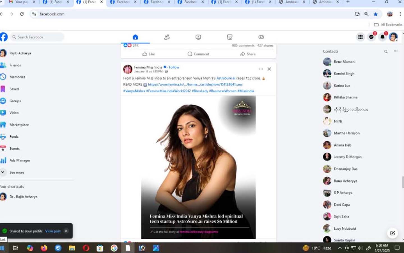Open chat with Rene Mamani
Screen dimensions: 404x253
point(345,62)
